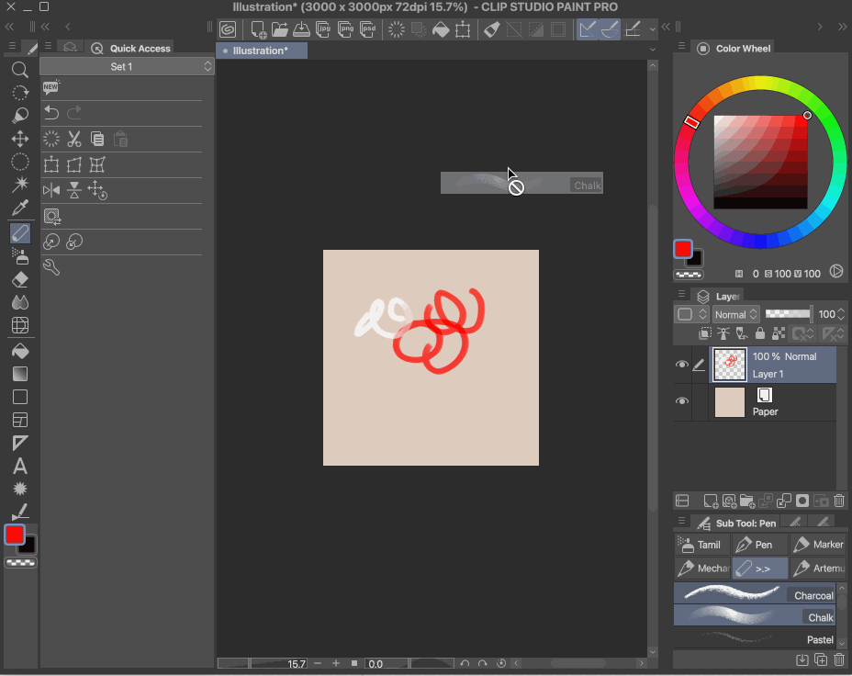This screenshot has height=676, width=852.
Task: Select the Sub Tool: Pen tab
Action: (x=737, y=524)
